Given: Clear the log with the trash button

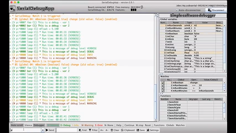Looking at the screenshot, I should [115, 130].
